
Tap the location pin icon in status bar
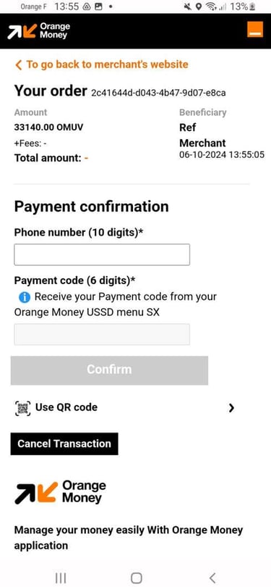pos(199,7)
